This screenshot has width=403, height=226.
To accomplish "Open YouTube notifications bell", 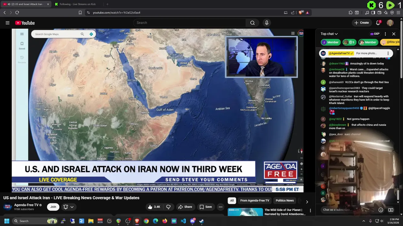I will [378, 23].
